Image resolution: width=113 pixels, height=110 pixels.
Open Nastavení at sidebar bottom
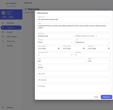(x=11, y=107)
